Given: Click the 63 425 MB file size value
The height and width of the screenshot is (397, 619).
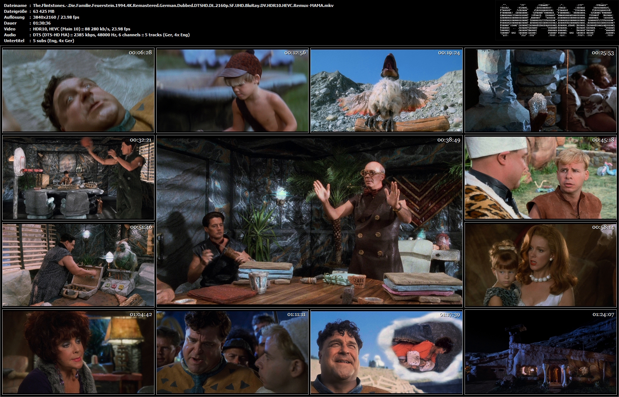Looking at the screenshot, I should click(x=44, y=11).
